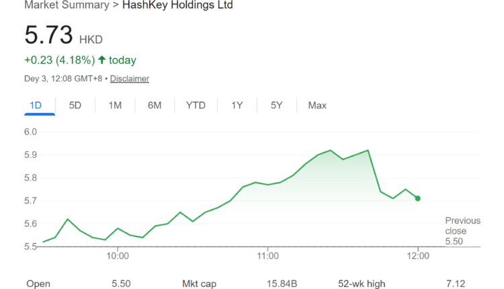Show the 1M price chart
This screenshot has width=504, height=289.
[115, 106]
